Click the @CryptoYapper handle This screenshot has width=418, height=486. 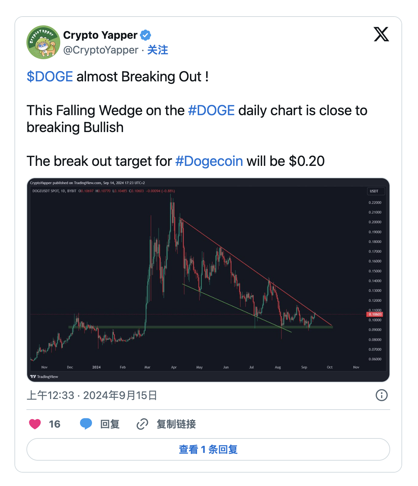(x=101, y=50)
